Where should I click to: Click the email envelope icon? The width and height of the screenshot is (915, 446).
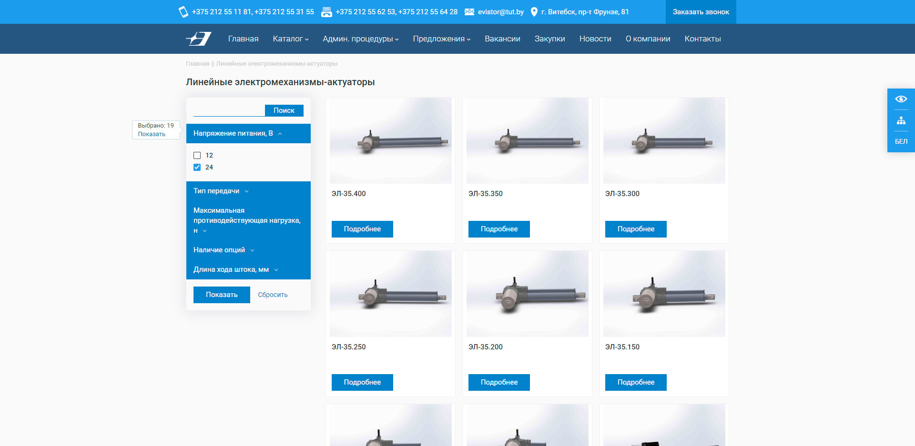469,12
